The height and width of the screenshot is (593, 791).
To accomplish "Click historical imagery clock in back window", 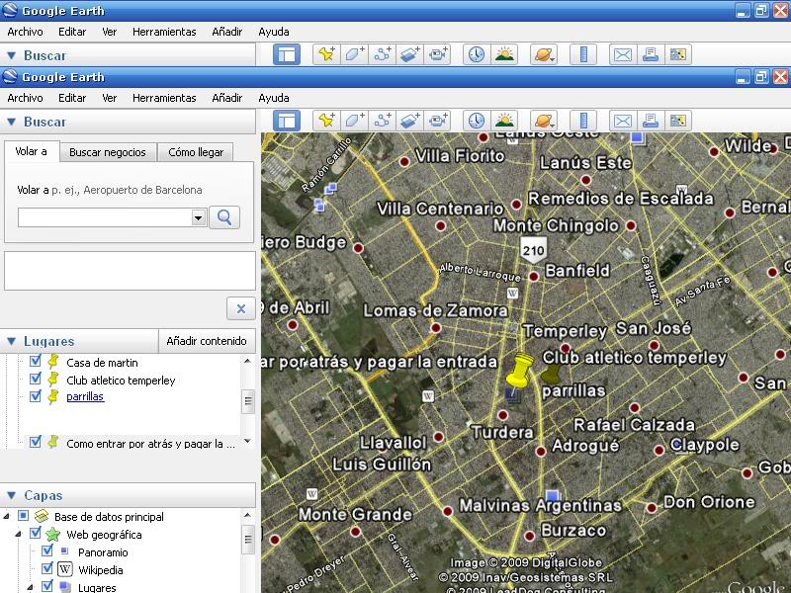I will click(x=477, y=54).
